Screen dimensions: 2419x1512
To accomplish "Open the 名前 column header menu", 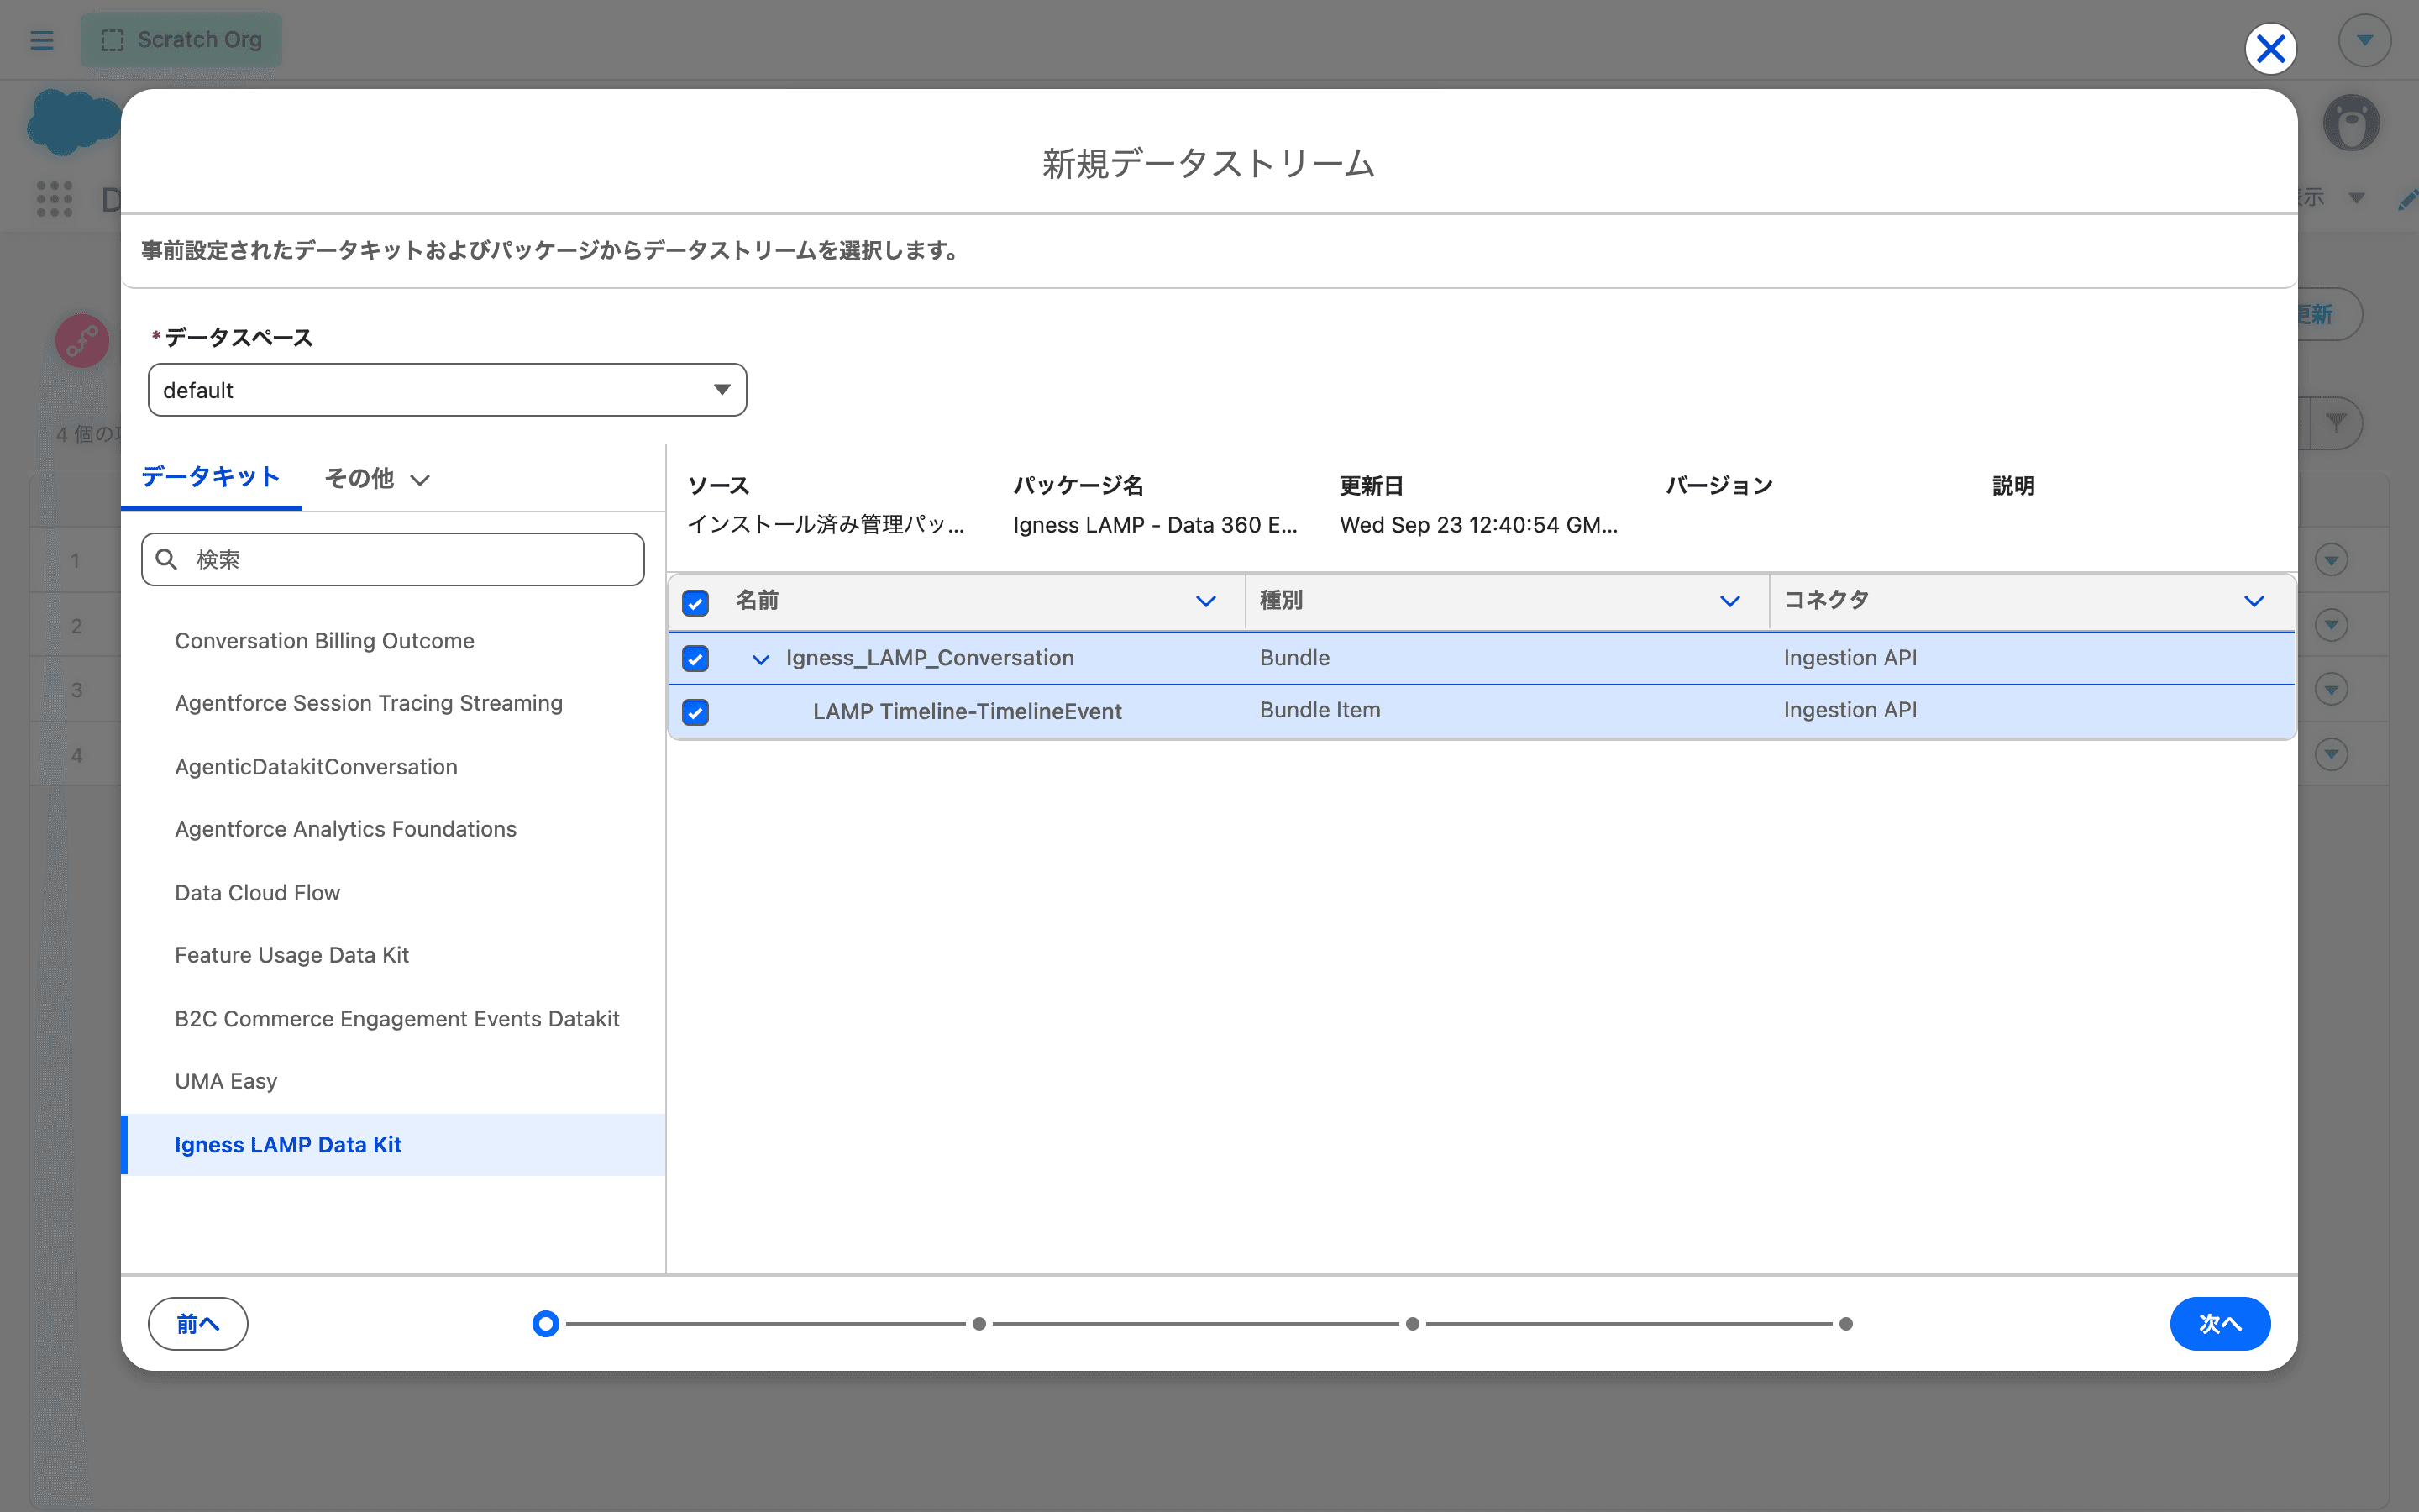I will click(1205, 601).
